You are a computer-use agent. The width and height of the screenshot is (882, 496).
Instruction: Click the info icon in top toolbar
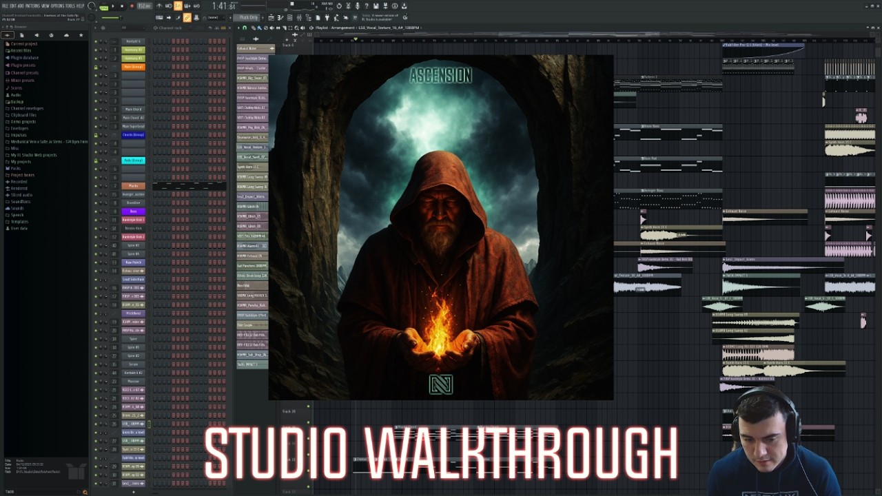(395, 6)
